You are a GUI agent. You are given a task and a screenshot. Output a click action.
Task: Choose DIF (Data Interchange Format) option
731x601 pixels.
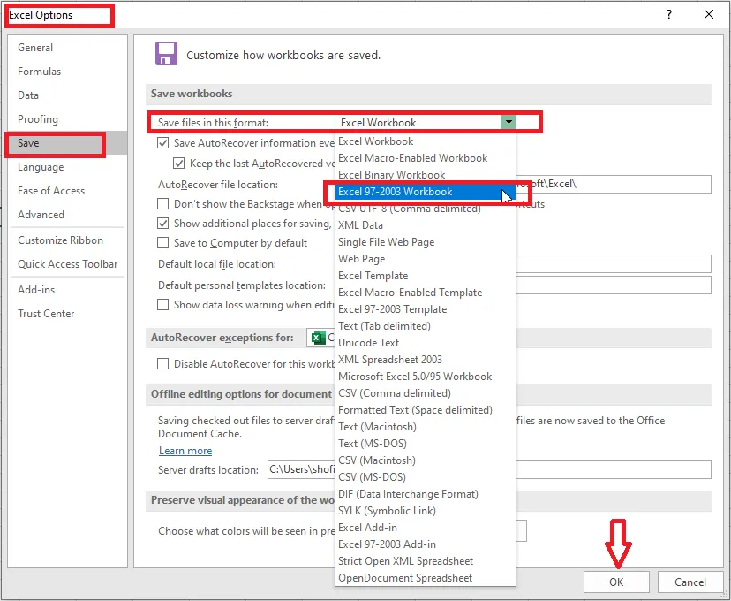click(x=426, y=494)
